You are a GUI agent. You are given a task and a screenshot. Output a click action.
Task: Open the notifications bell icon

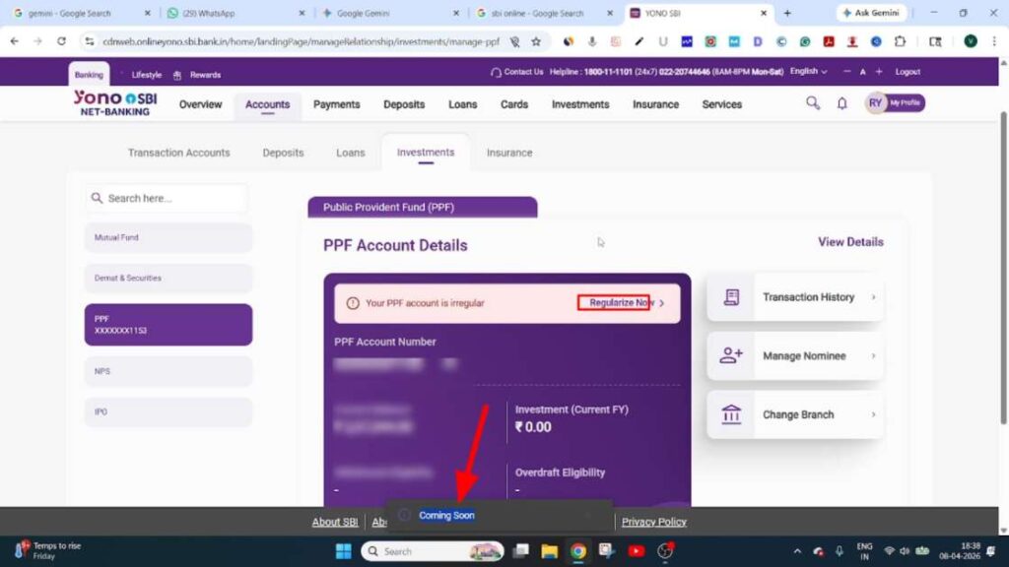[x=841, y=103]
